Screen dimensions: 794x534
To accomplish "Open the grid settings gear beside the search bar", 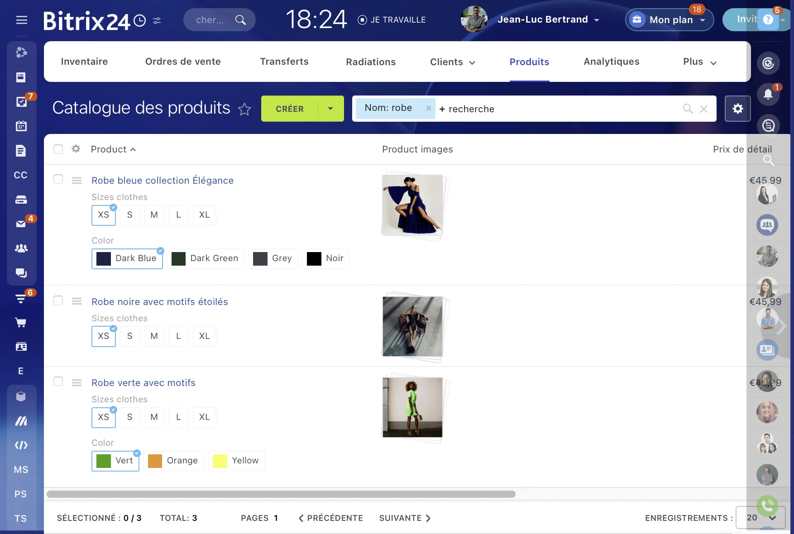I will click(737, 109).
